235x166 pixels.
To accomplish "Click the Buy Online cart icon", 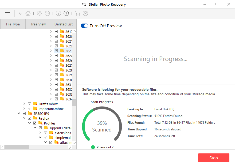I will click(77, 13).
